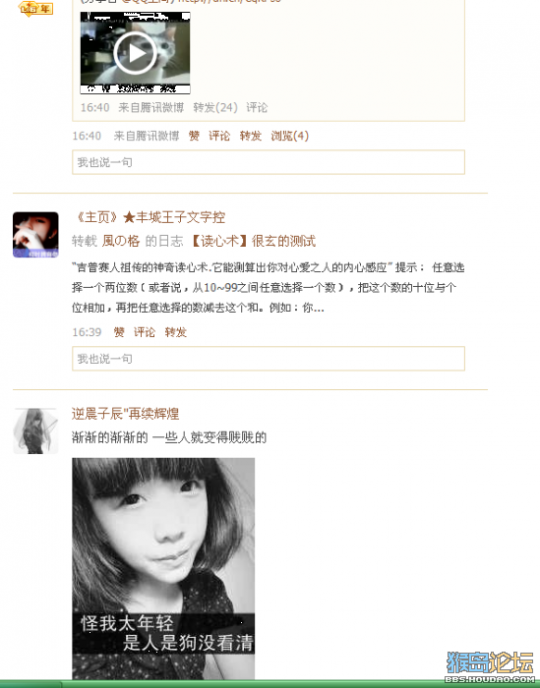Viewport: 540px width, 688px height.
Task: Open 風の格 author link
Action: (x=121, y=241)
